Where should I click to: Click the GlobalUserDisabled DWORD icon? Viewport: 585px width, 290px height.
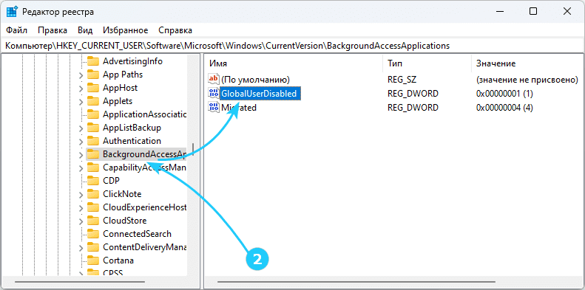coord(214,94)
